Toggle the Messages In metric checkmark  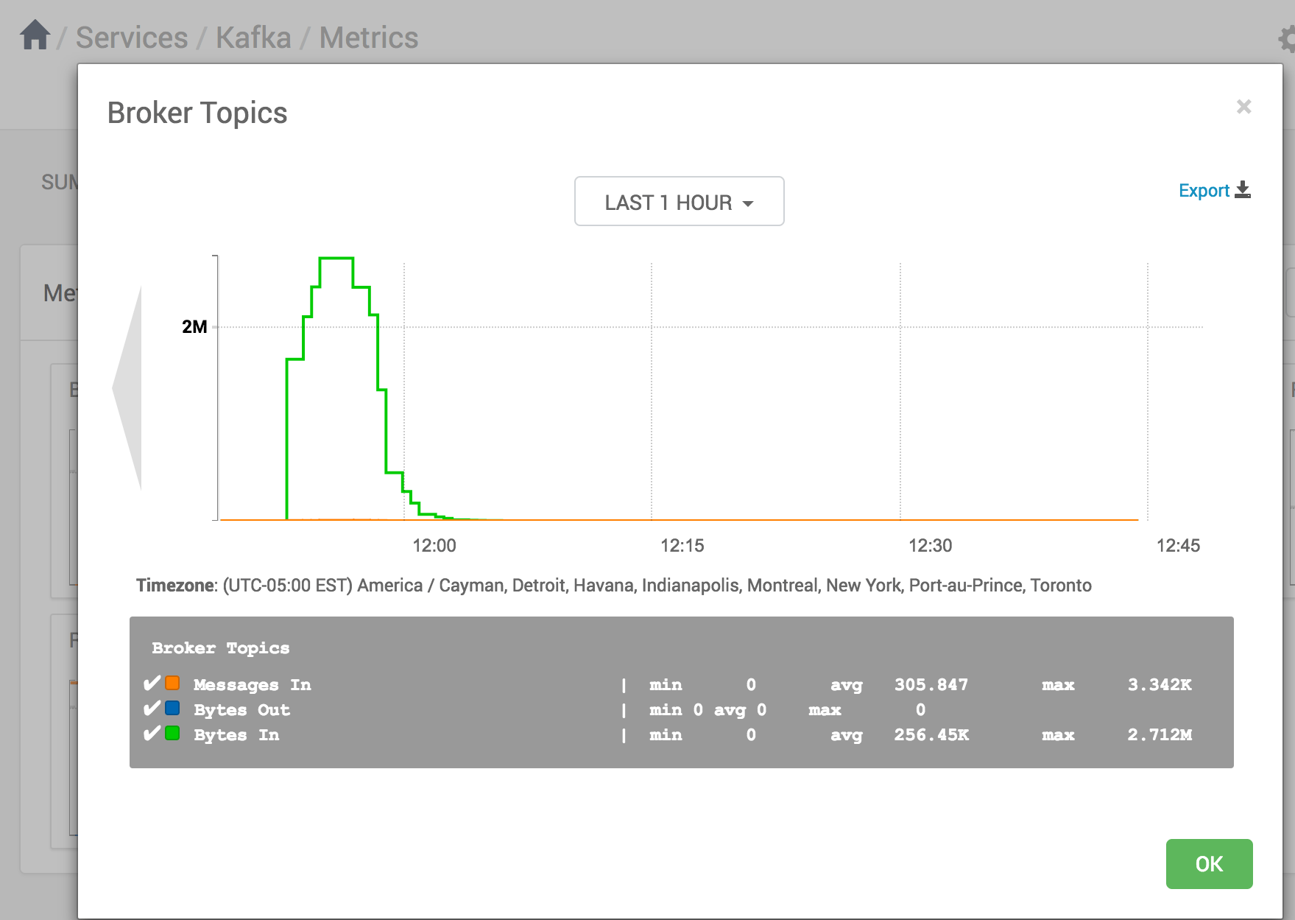click(151, 683)
